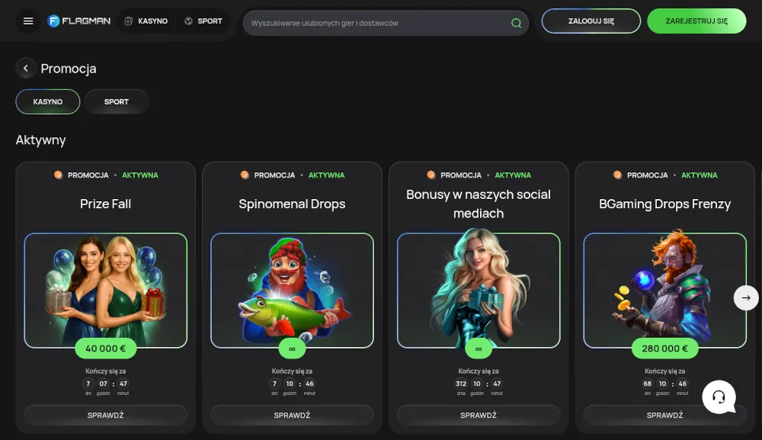Click the infinity badge on social media bonus
762x440 pixels.
479,348
